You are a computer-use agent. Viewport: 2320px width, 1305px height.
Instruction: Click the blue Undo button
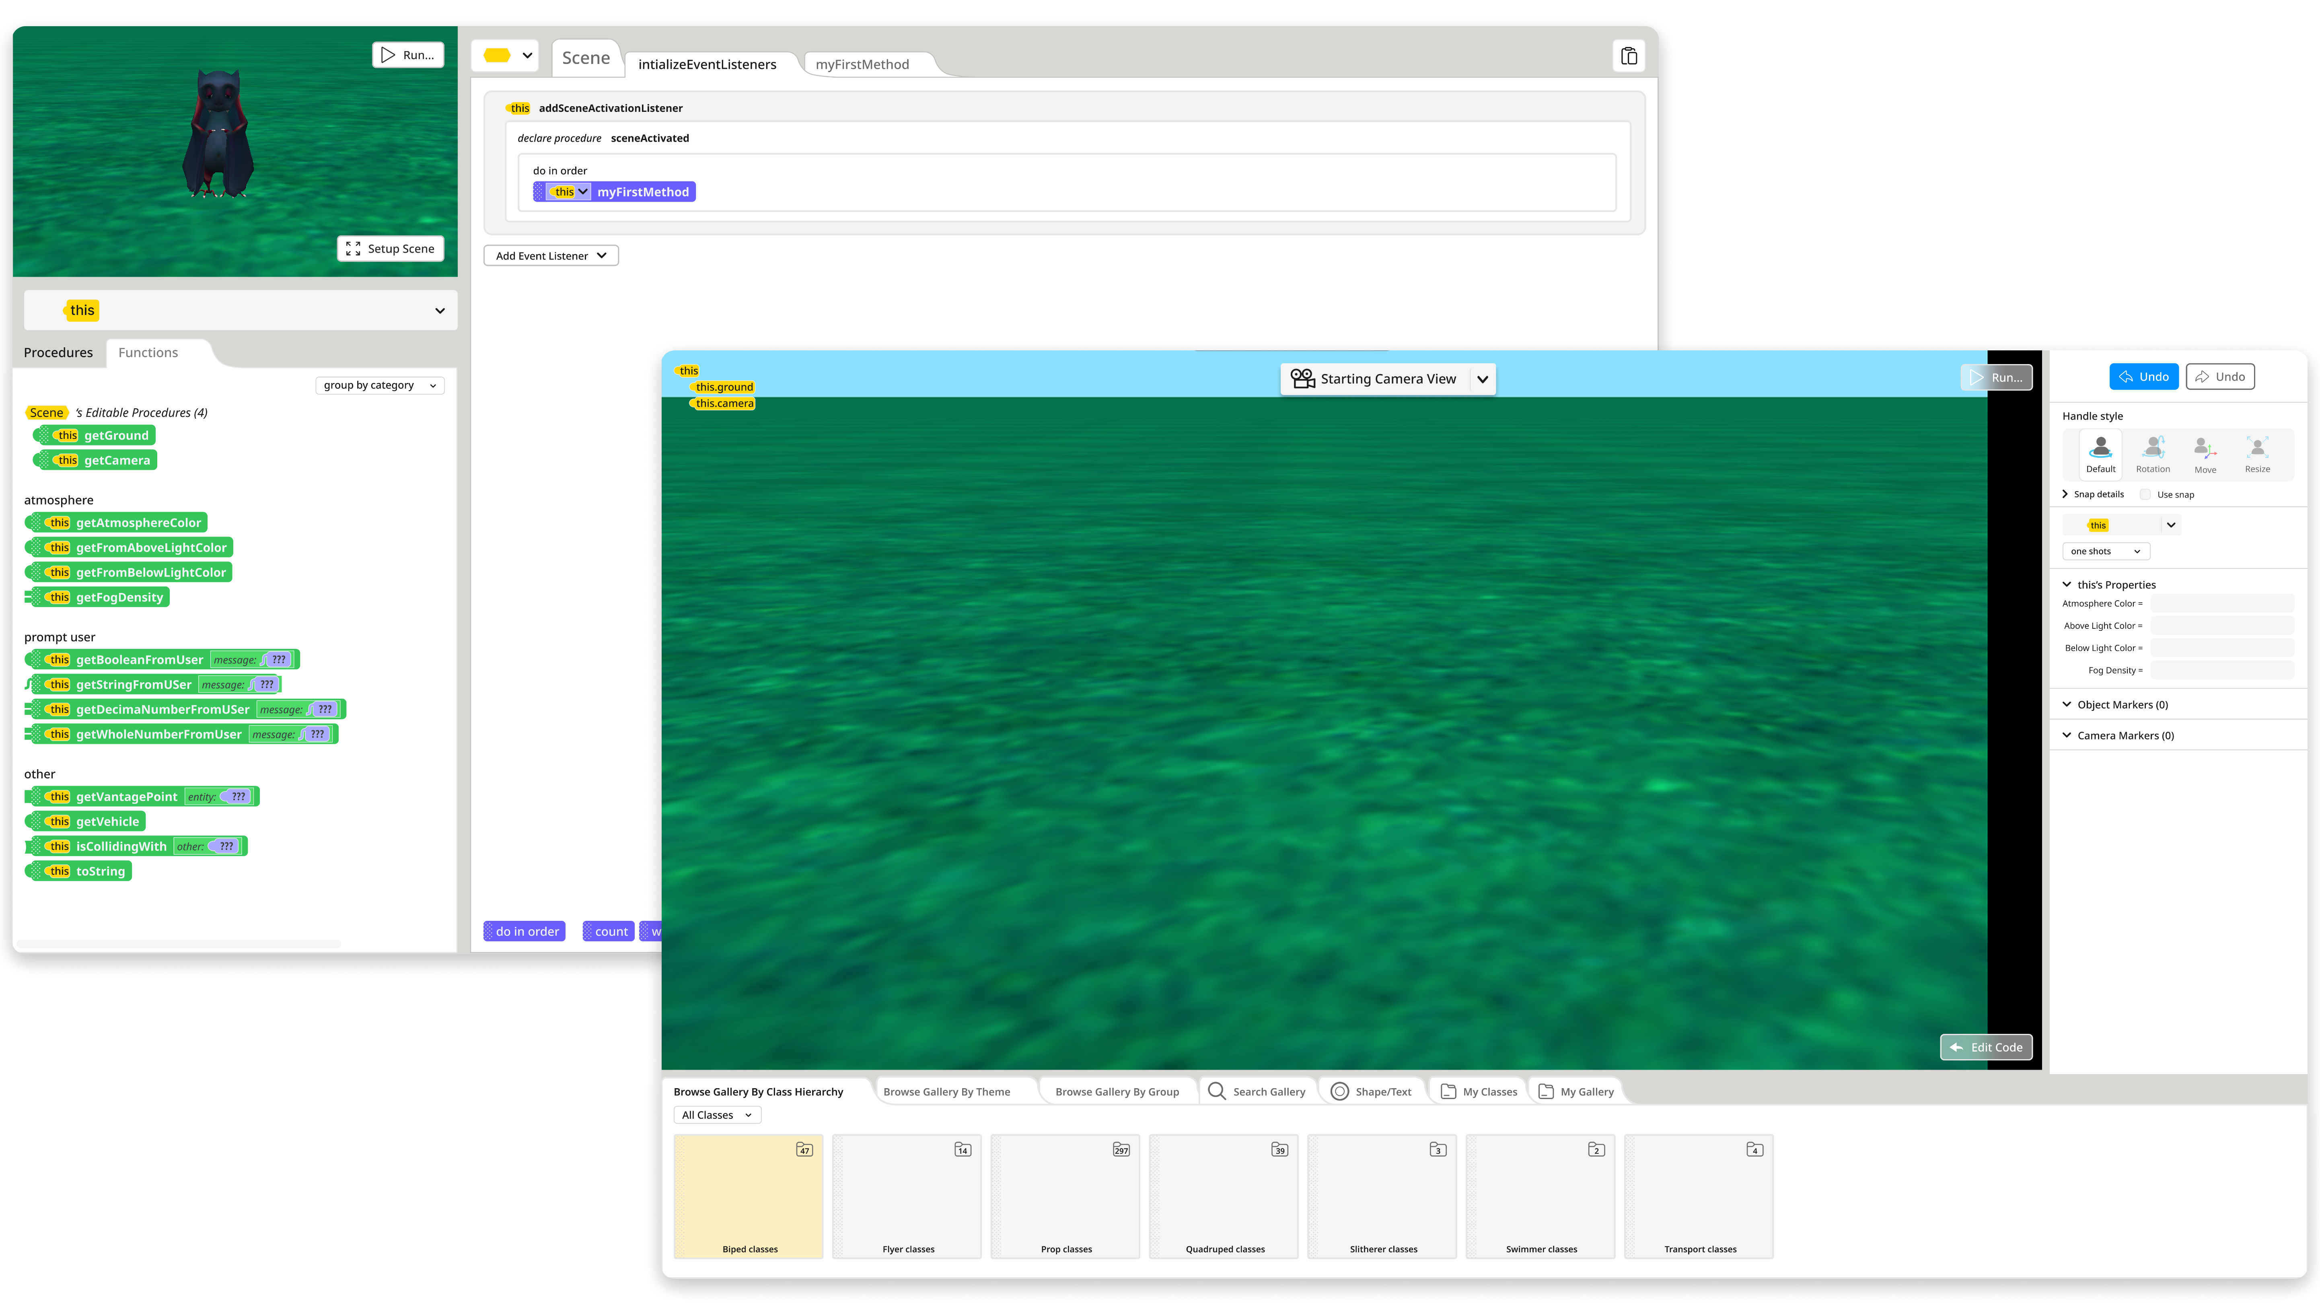(2143, 377)
